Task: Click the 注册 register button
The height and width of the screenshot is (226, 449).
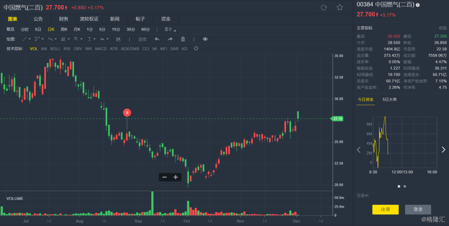Action: tap(385, 210)
